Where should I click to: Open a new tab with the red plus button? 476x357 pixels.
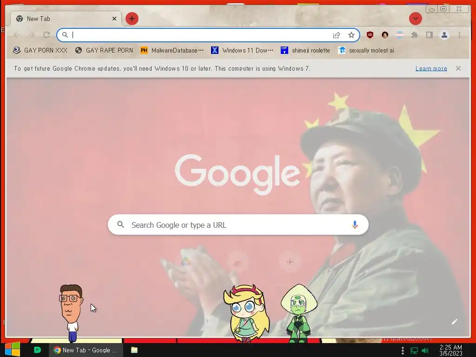132,19
